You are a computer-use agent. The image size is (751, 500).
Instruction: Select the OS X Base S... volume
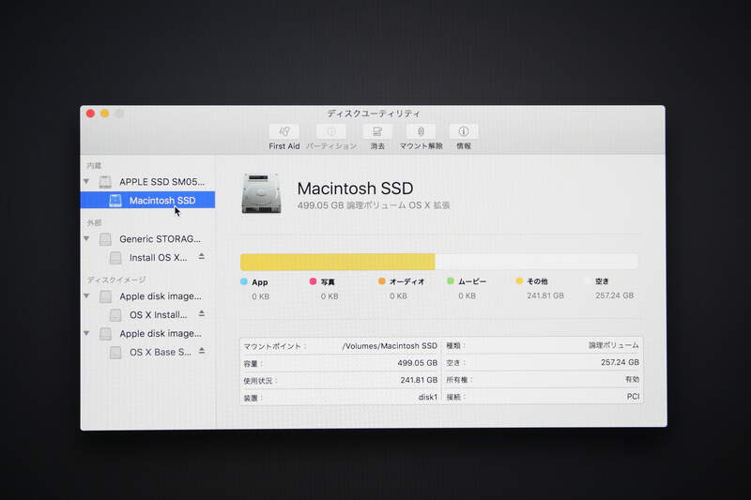[x=160, y=352]
